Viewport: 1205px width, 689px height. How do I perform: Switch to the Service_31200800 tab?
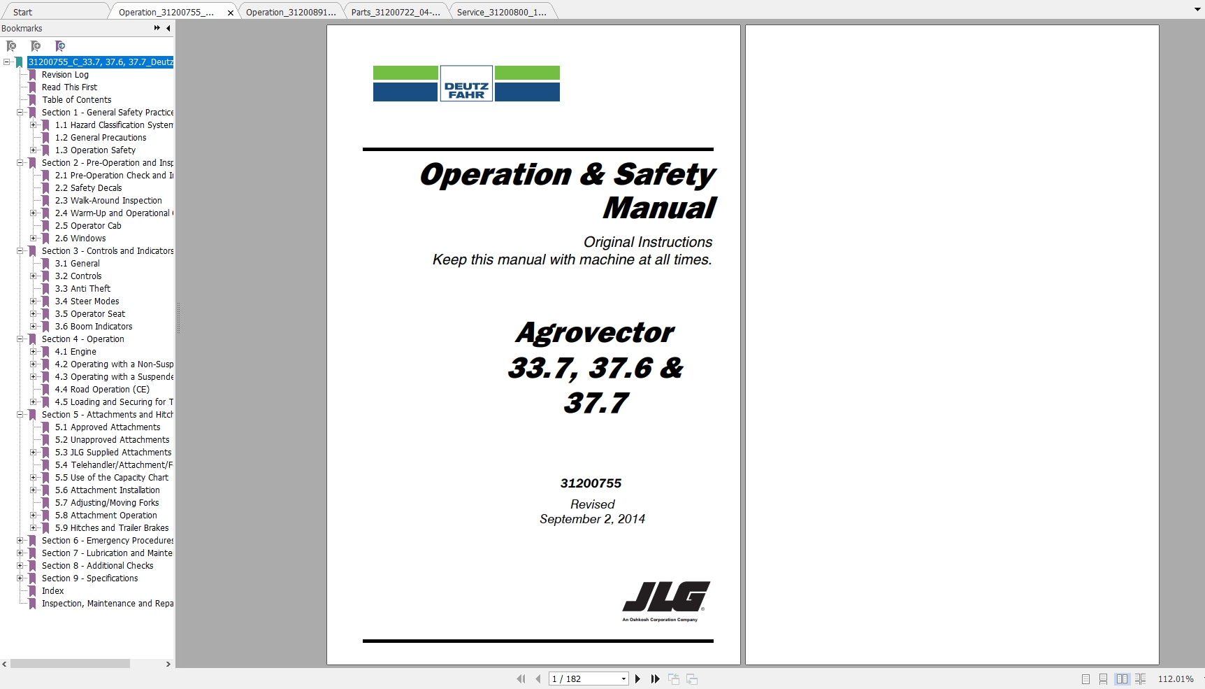502,12
